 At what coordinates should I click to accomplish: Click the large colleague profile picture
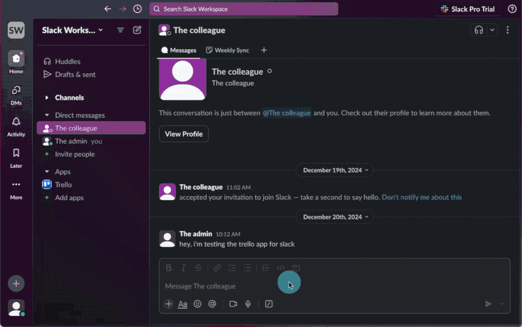point(183,79)
